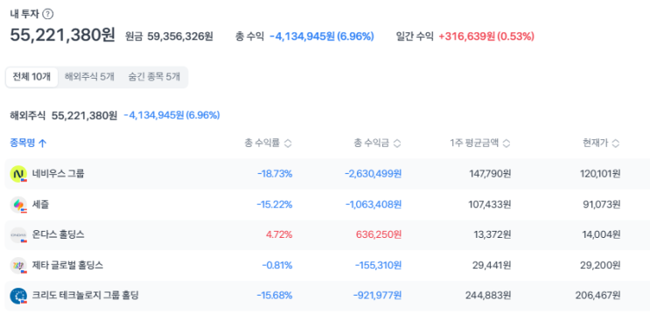This screenshot has width=650, height=321.
Task: Click the 13,372원 average price
Action: coord(493,235)
